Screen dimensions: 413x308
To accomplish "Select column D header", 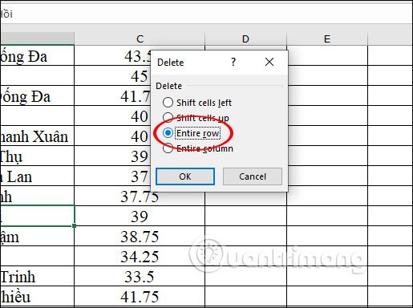I will point(245,39).
